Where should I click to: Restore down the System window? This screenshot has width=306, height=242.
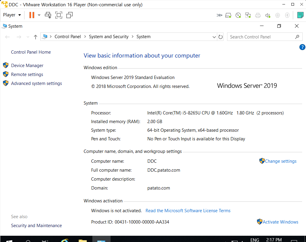[279, 26]
